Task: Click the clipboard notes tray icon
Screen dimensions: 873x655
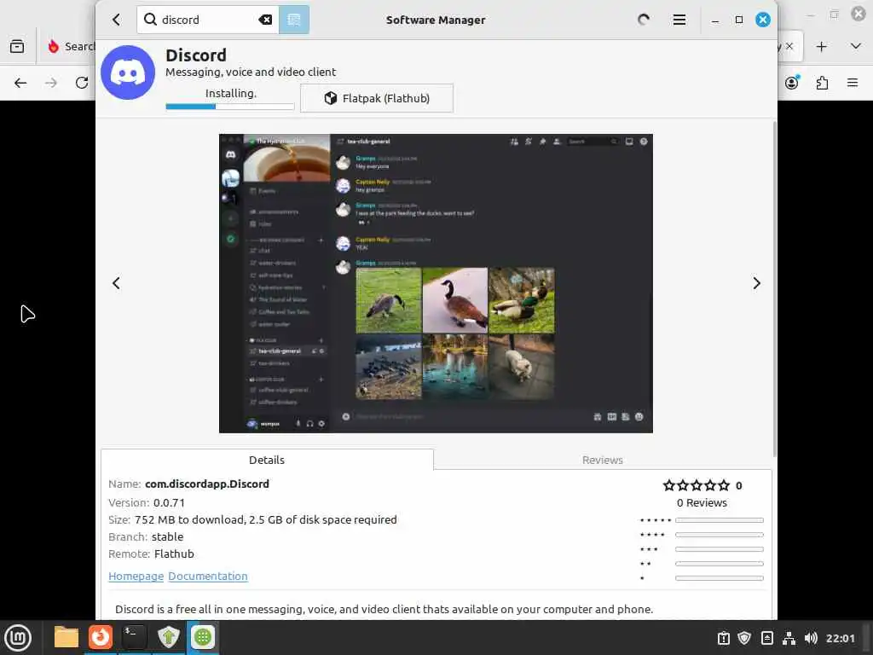Action: point(723,638)
